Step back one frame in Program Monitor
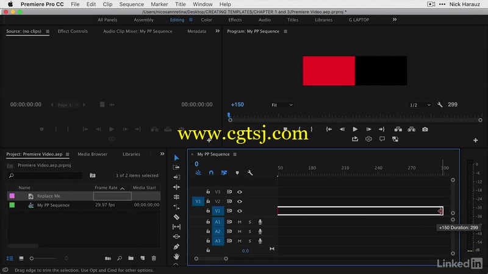The height and width of the screenshot is (274, 488). click(342, 129)
